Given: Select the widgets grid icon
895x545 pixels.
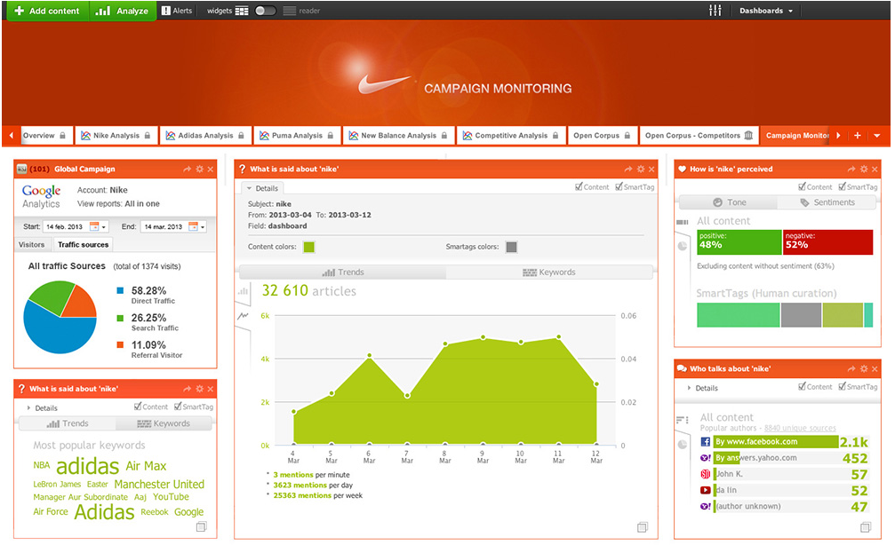Looking at the screenshot, I should click(x=242, y=11).
